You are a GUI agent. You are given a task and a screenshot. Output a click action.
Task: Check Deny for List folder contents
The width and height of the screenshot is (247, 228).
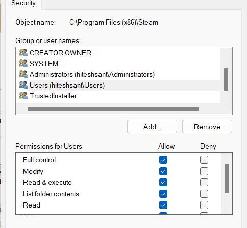pos(204,194)
